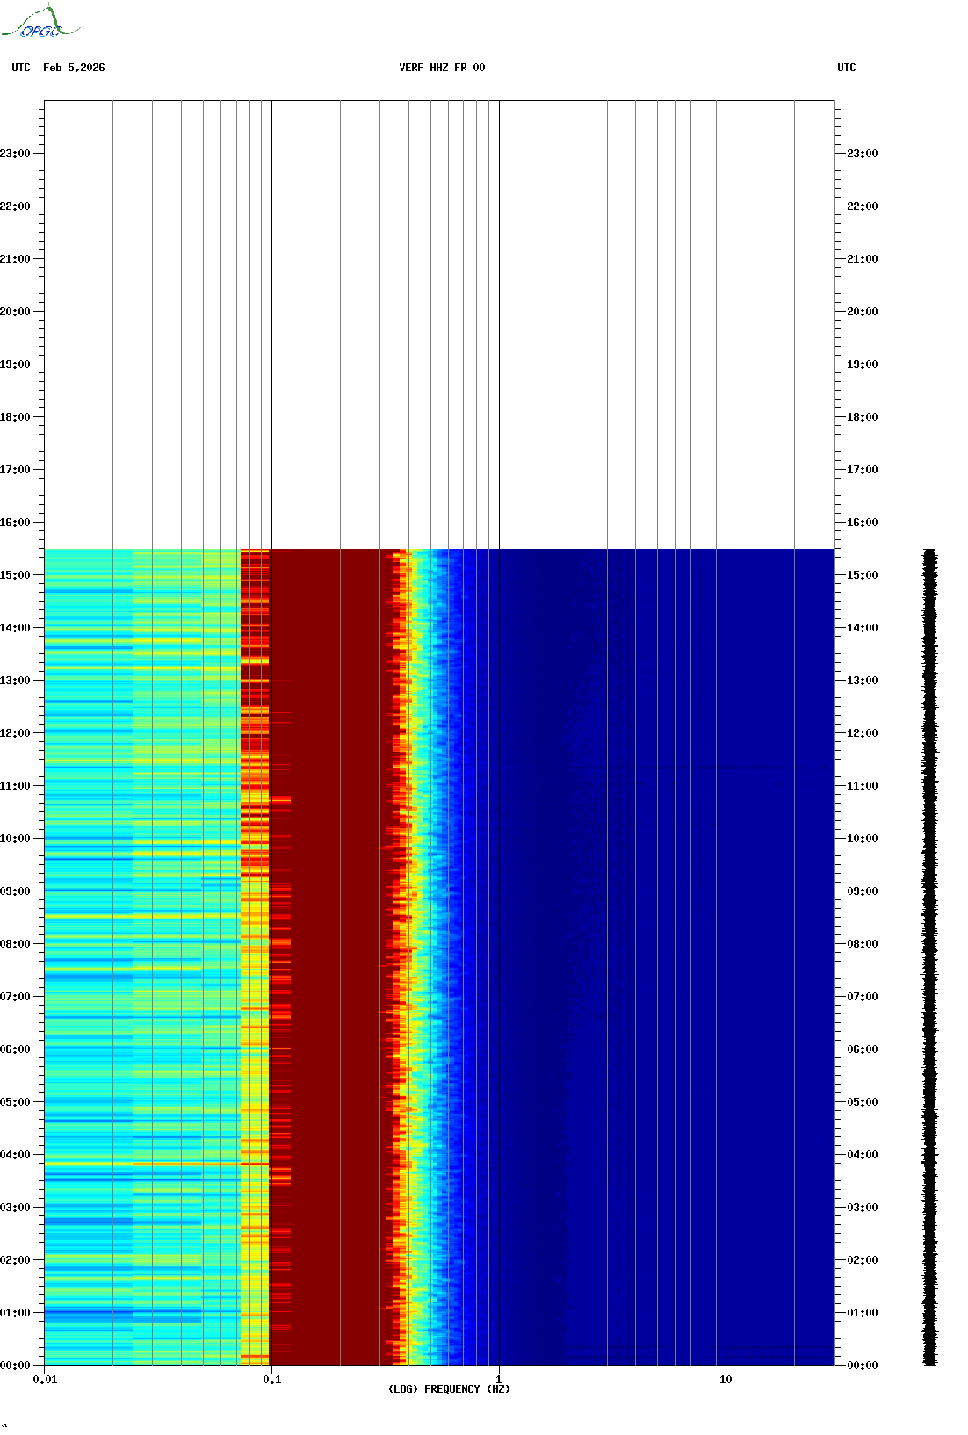968x1435 pixels.
Task: Click 23:00 on the left time axis
Action: 15,154
